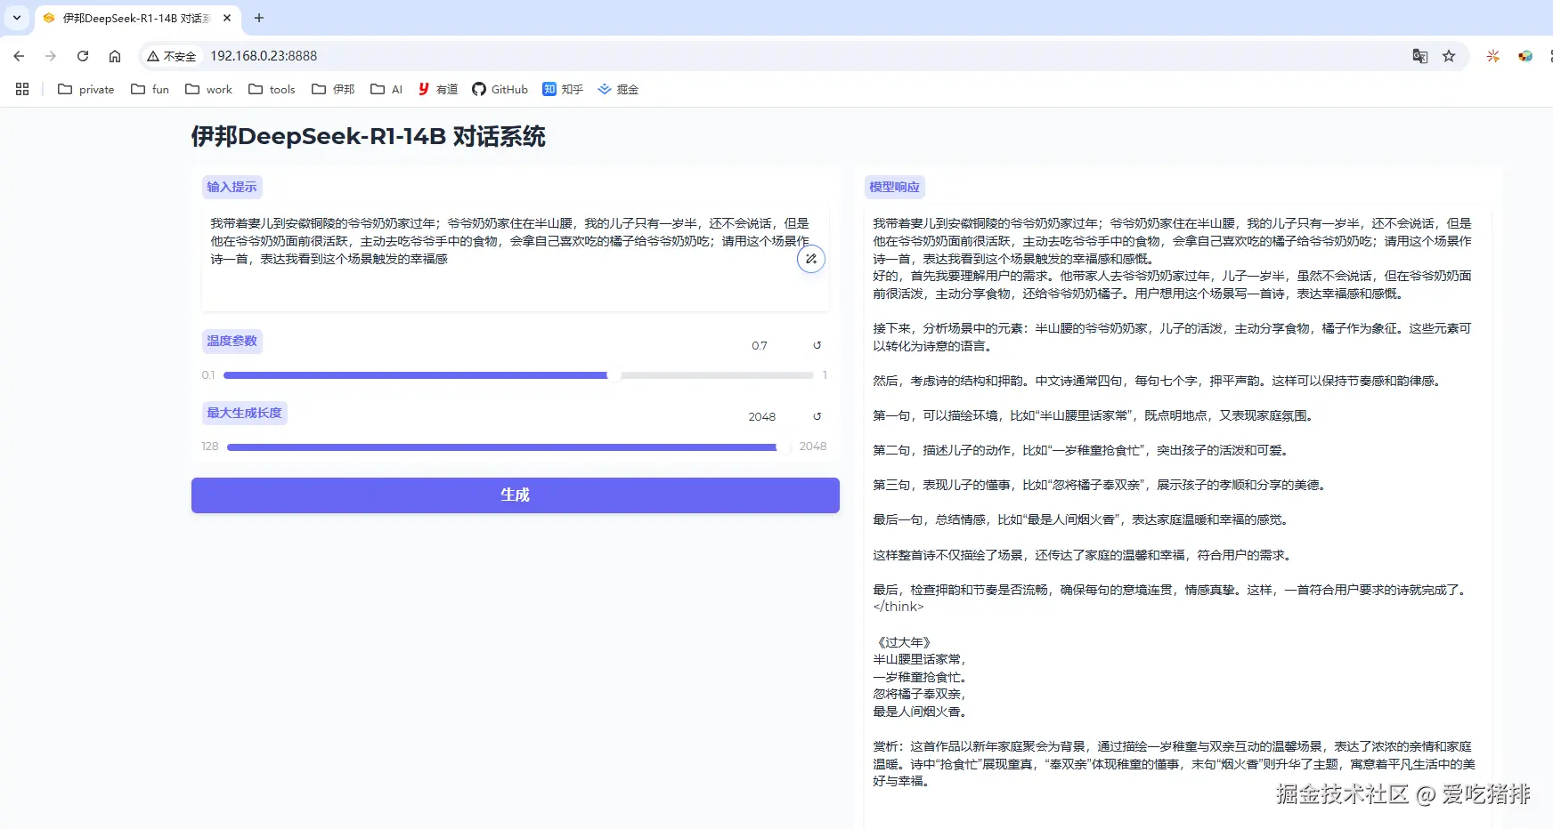Expand the tools bookmark folder
The image size is (1553, 829).
click(x=272, y=89)
